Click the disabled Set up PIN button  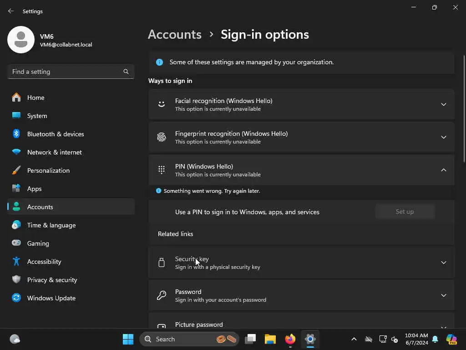click(405, 211)
